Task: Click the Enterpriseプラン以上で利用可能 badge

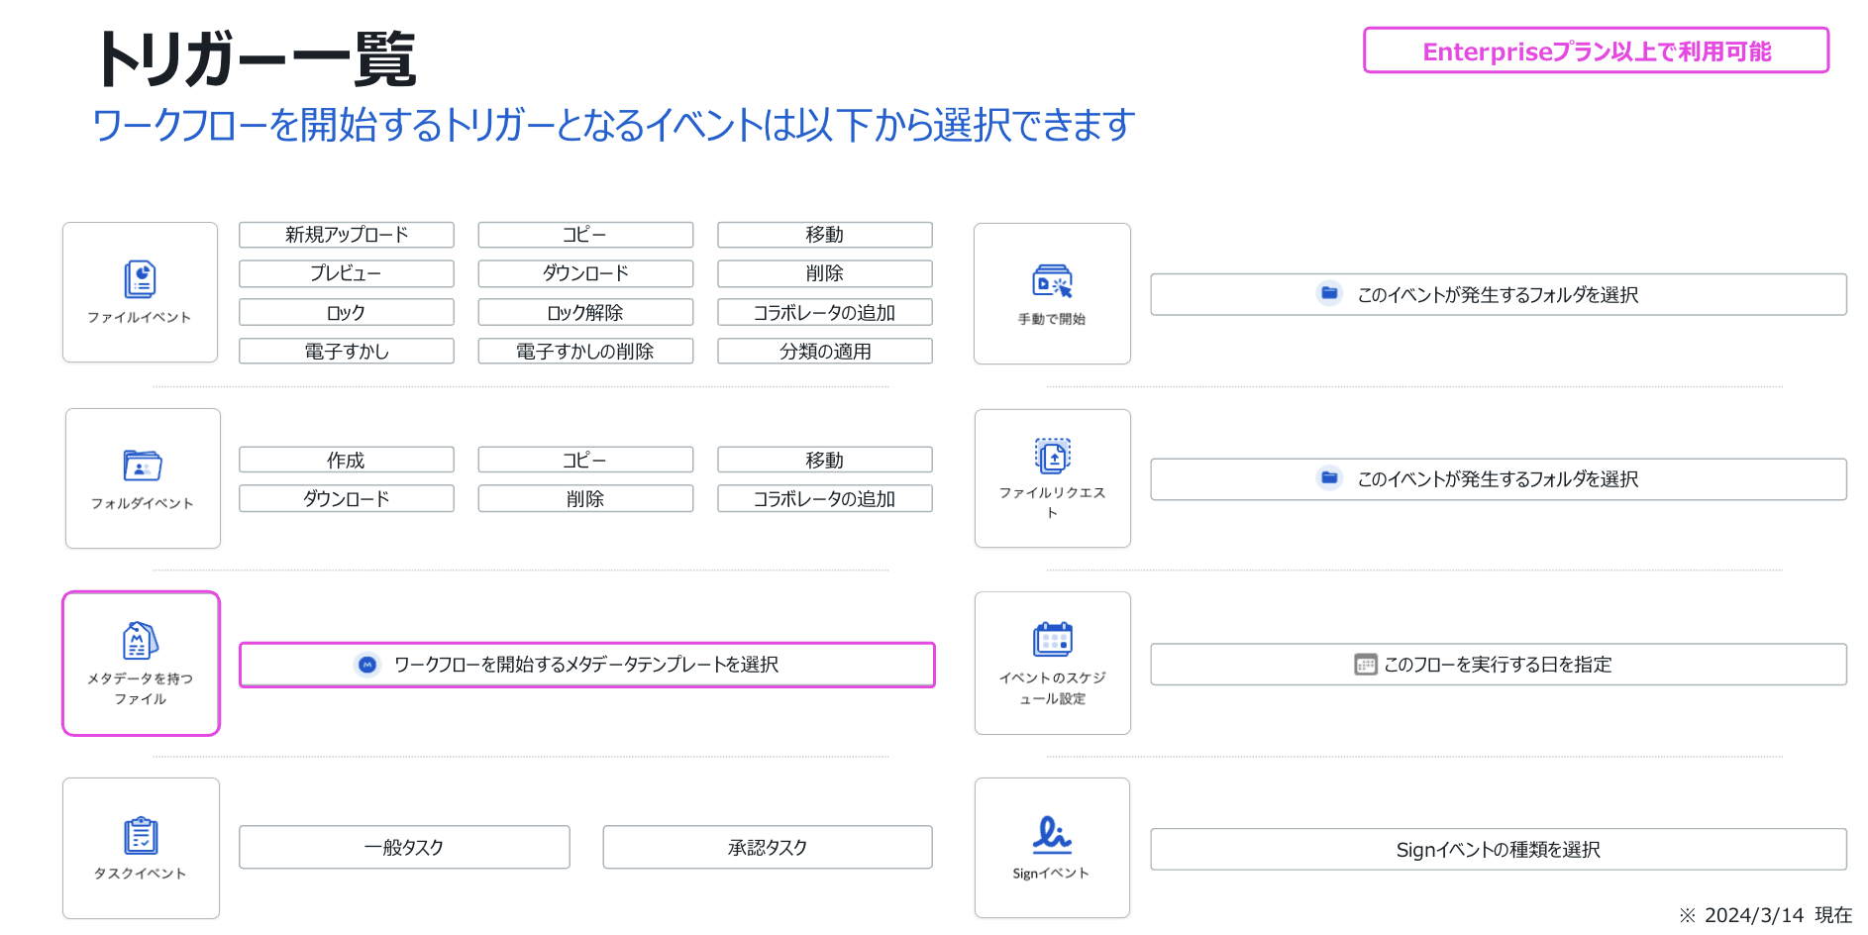Action: (x=1596, y=52)
